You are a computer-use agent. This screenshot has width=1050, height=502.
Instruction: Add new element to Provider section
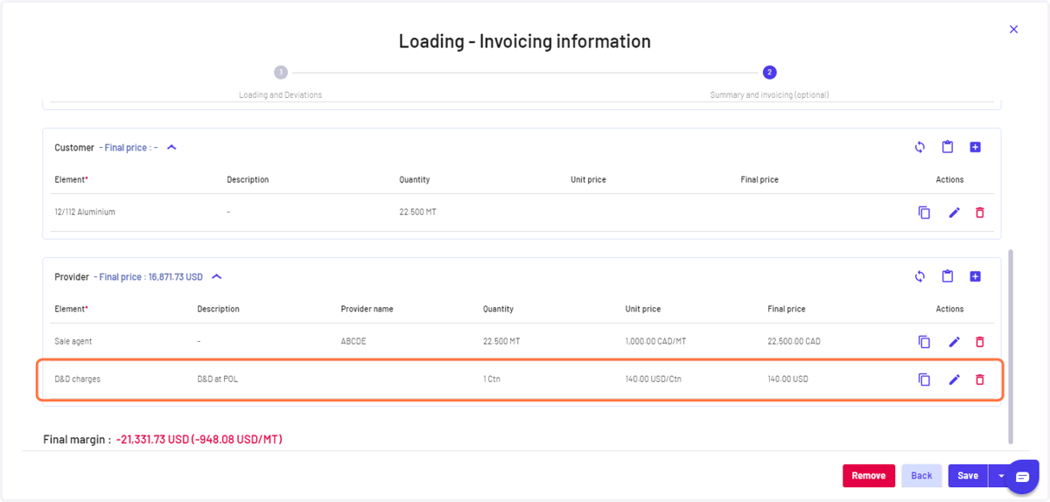coord(976,276)
